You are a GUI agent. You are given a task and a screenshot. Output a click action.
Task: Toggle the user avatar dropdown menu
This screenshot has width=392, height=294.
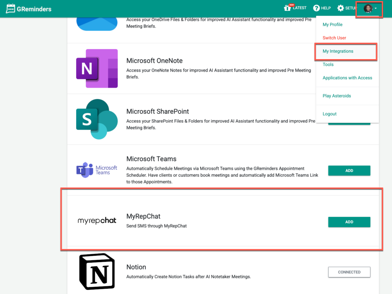coord(370,8)
